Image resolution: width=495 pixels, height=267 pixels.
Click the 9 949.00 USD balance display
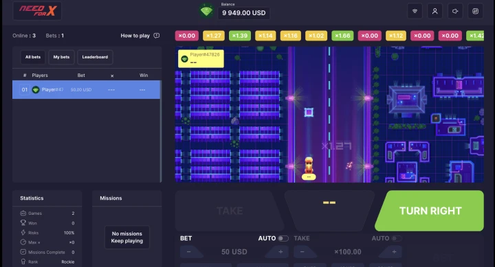[243, 13]
